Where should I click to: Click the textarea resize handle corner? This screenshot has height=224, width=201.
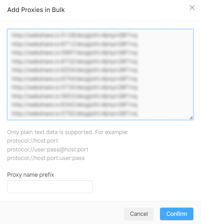click(x=191, y=118)
